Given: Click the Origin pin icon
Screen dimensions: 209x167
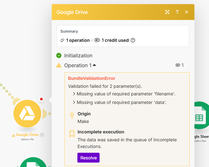Looking at the screenshot, I should pos(72,116).
